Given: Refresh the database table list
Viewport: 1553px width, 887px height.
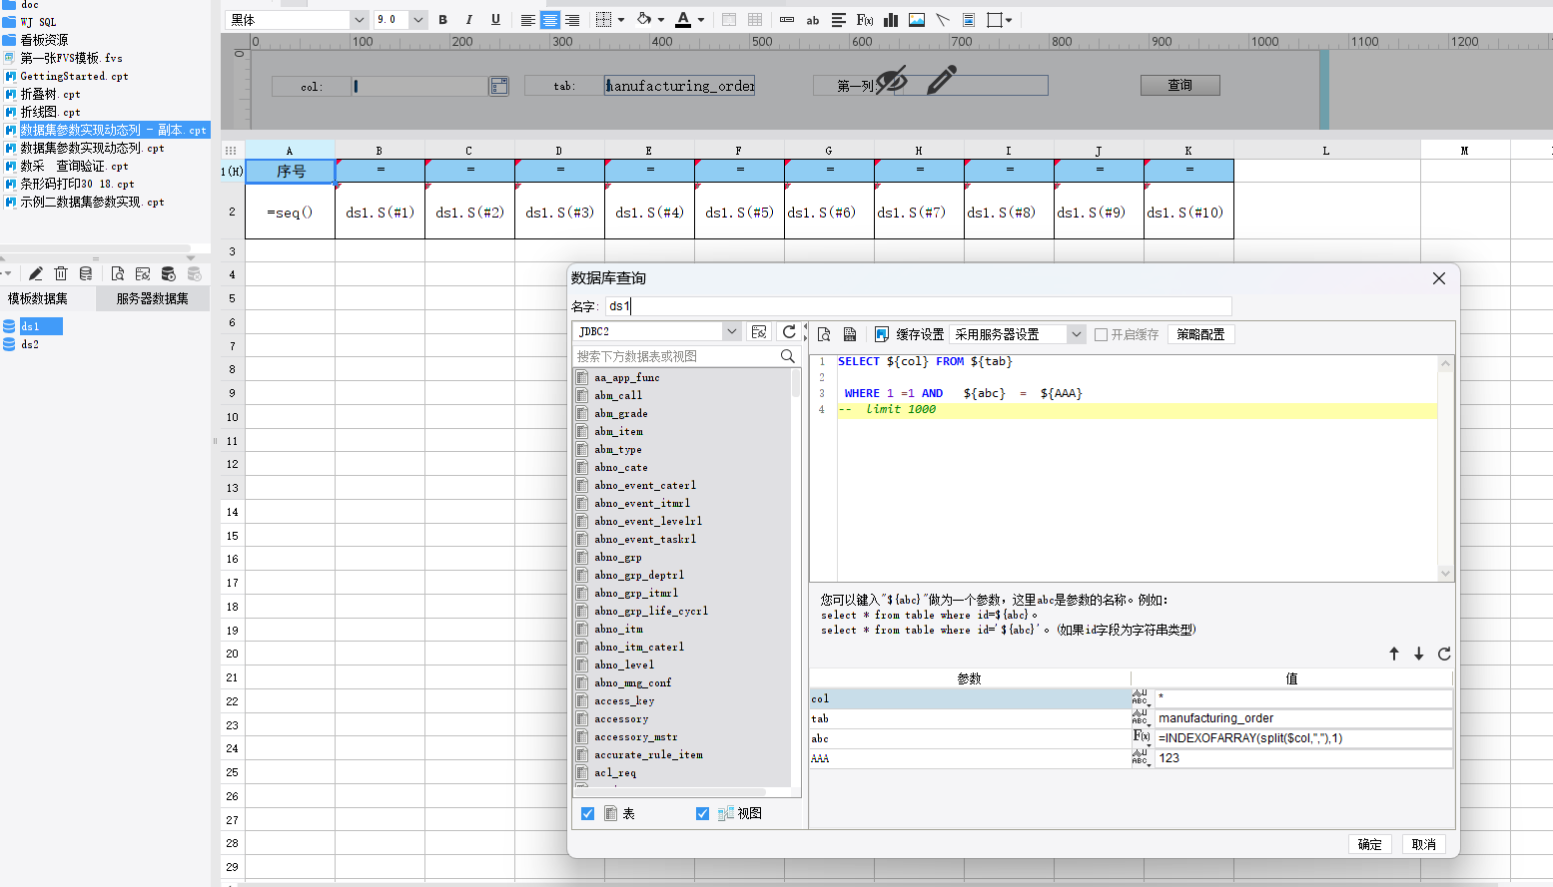Looking at the screenshot, I should (789, 331).
